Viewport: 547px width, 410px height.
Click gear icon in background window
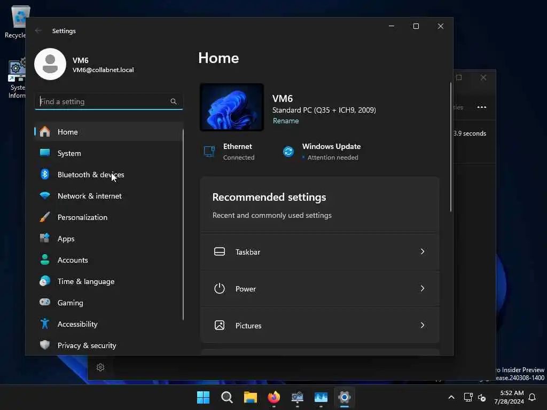tap(100, 367)
